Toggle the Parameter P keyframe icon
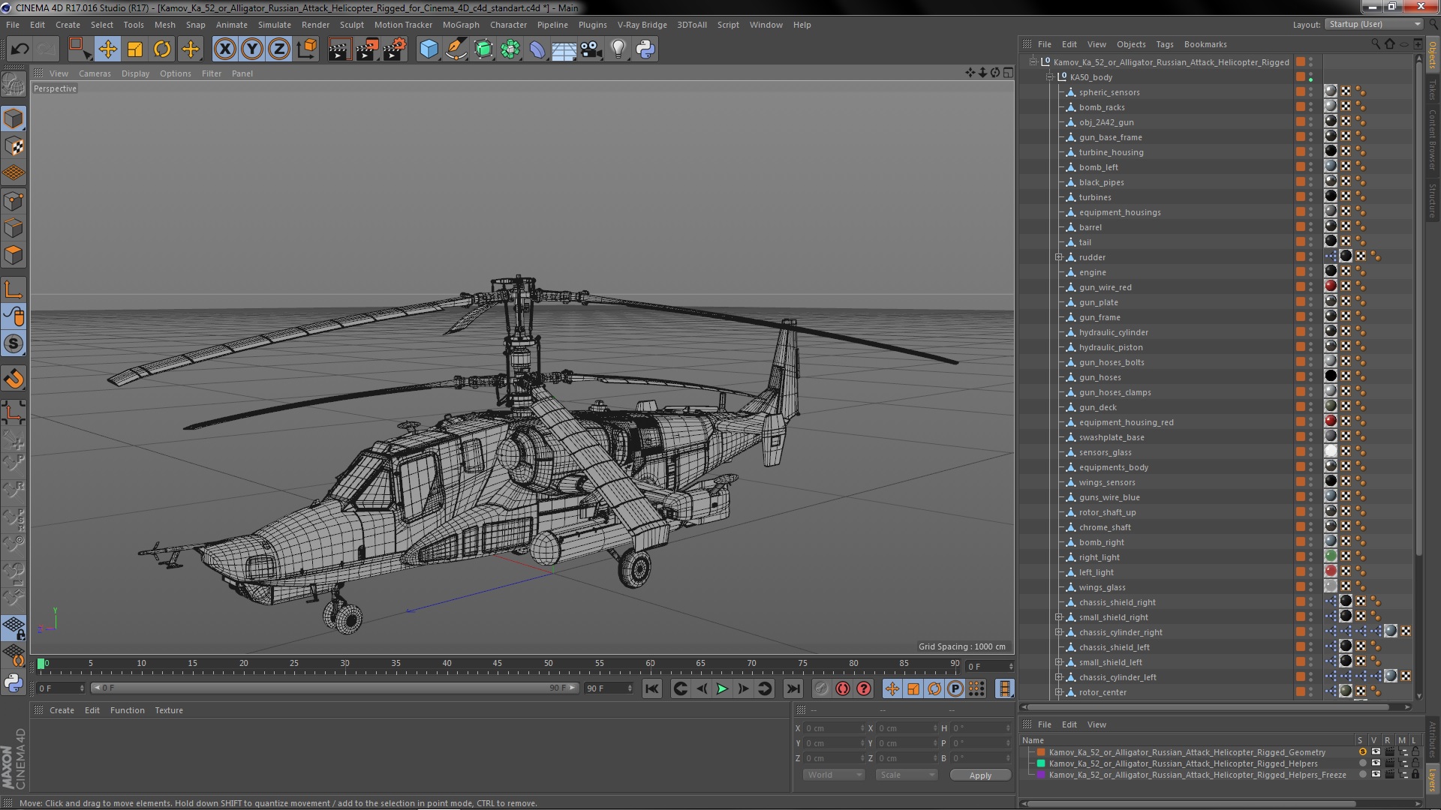This screenshot has width=1441, height=810. (x=955, y=688)
